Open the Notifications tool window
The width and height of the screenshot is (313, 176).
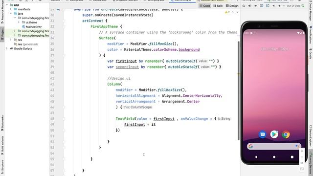(x=311, y=35)
